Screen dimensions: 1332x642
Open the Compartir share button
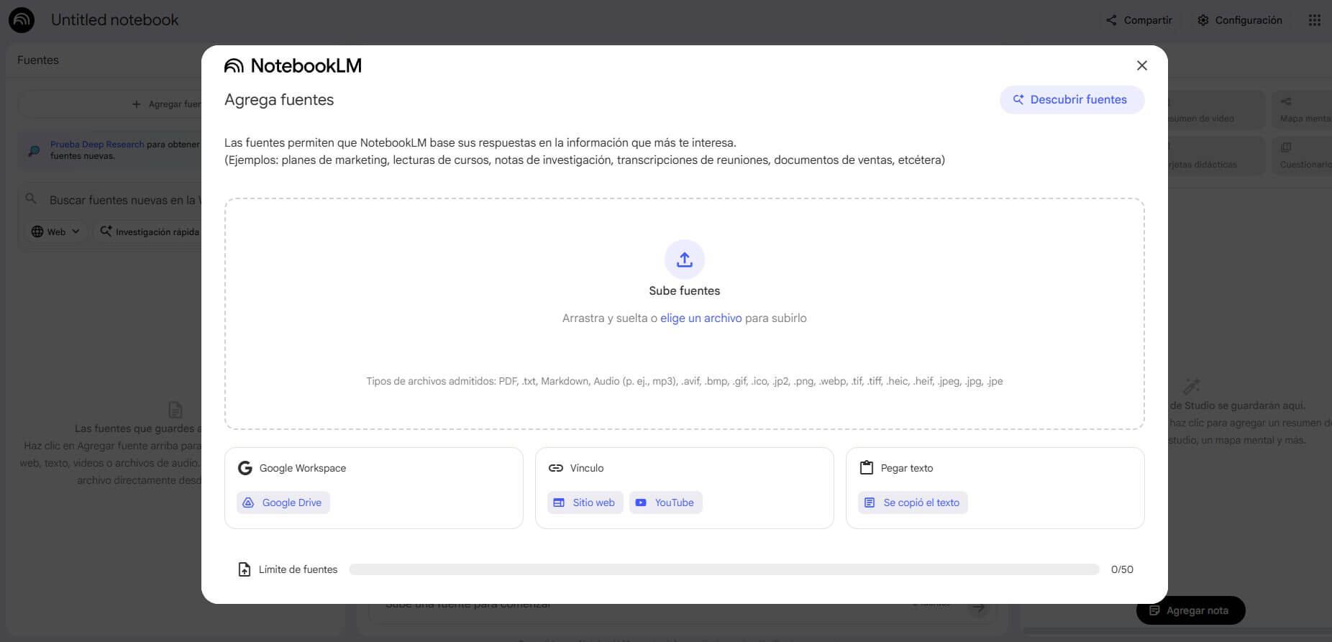tap(1139, 20)
